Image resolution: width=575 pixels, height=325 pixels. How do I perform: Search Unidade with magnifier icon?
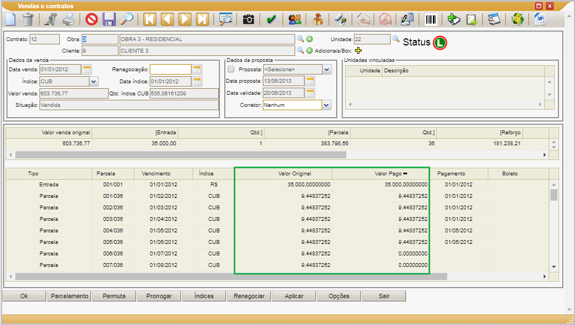click(x=396, y=38)
